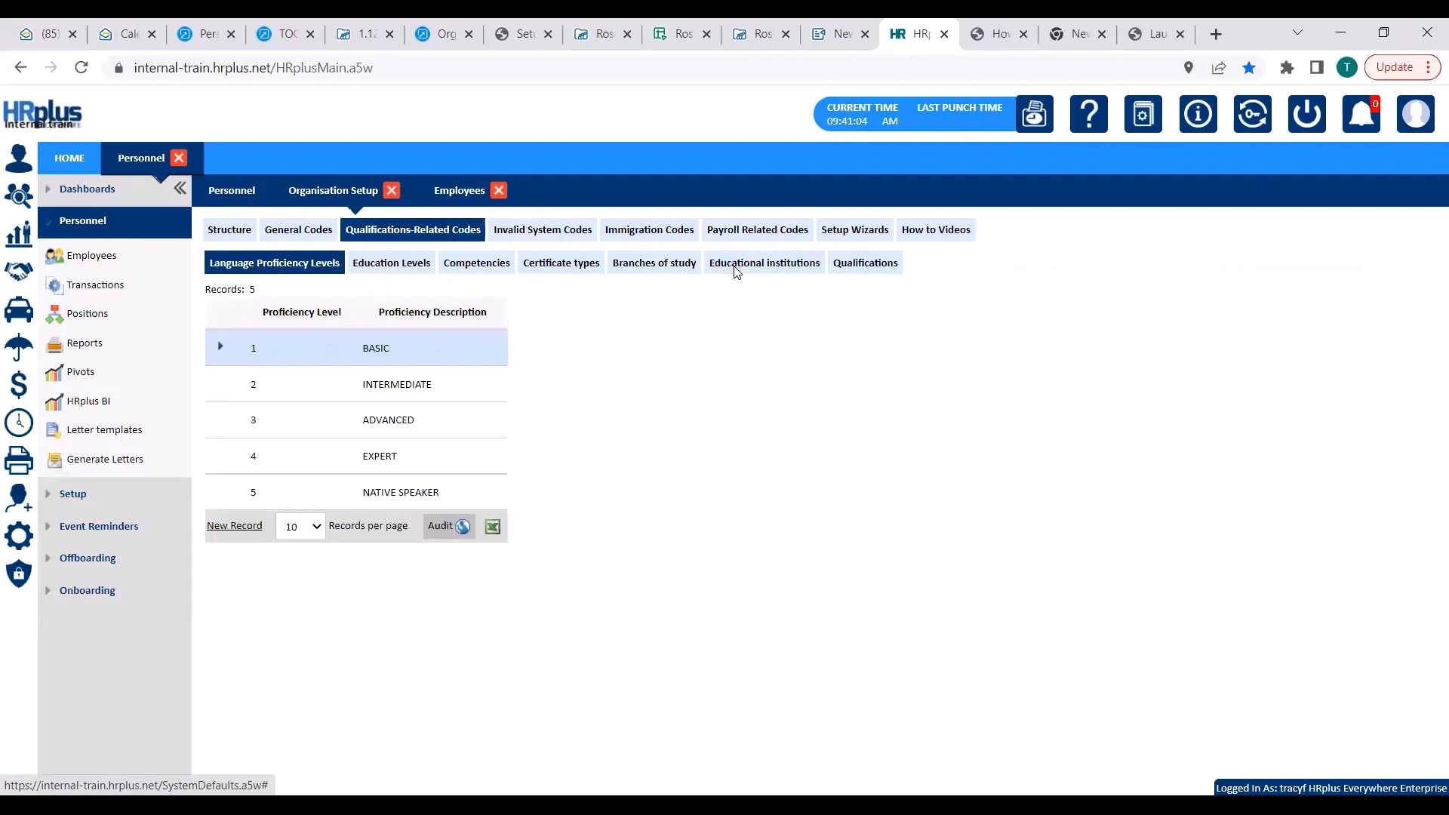Select the dollar sign payroll icon in sidebar
The height and width of the screenshot is (815, 1449).
click(x=19, y=385)
